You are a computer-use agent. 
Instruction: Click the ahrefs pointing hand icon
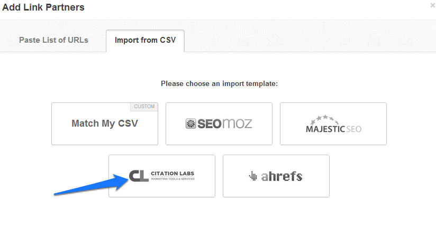[x=253, y=176]
